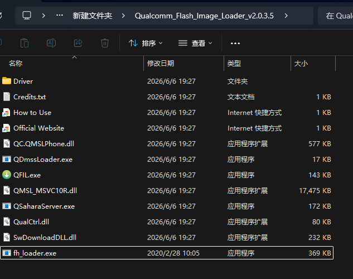Select the QFIL.exe file name
Viewport: 353px width, 279px height.
[x=27, y=175]
